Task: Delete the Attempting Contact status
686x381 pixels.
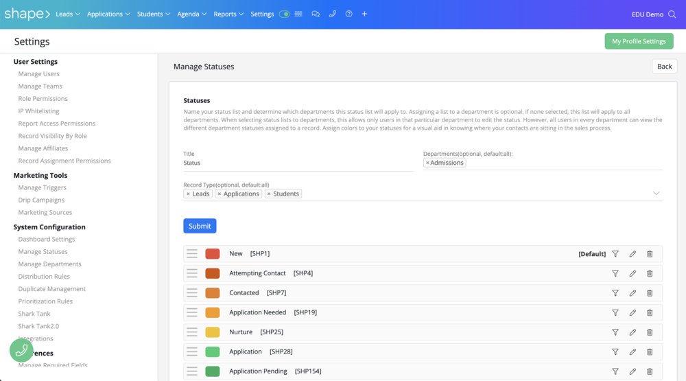Action: point(650,274)
